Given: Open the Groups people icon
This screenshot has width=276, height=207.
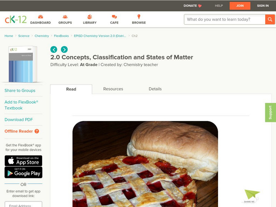Looking at the screenshot, I should tap(65, 17).
